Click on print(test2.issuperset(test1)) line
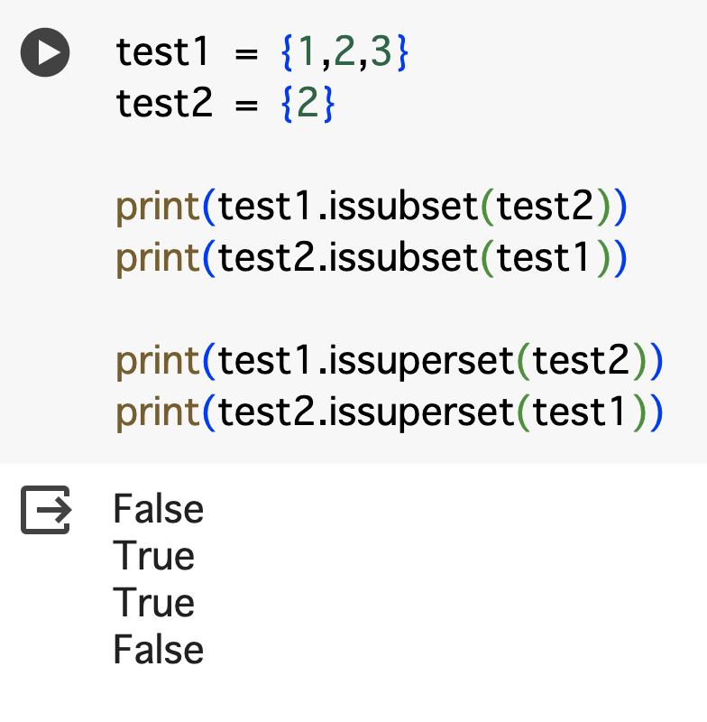 [390, 412]
